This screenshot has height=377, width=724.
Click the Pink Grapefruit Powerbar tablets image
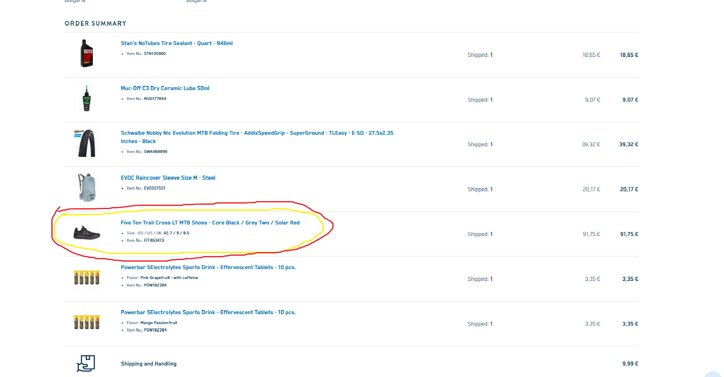click(87, 277)
